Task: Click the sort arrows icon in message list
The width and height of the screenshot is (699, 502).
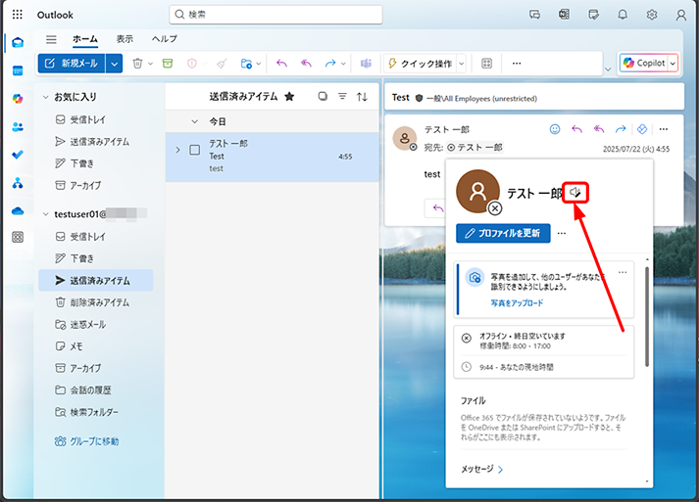Action: point(362,97)
